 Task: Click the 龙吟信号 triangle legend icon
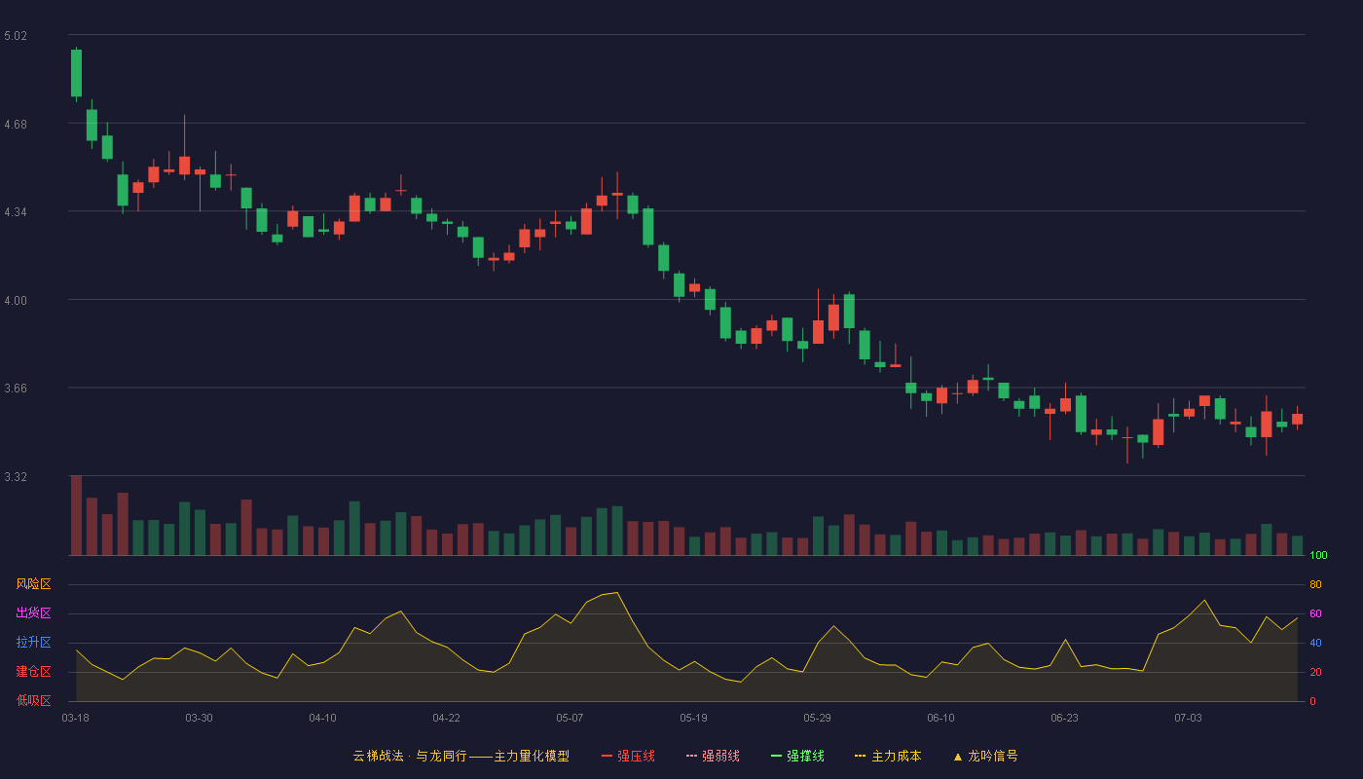click(957, 756)
